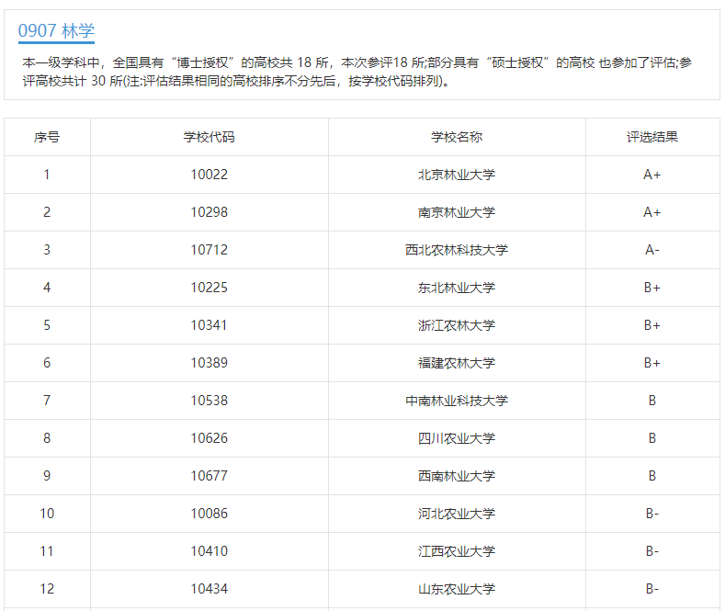The image size is (725, 611).
Task: Select the B- result for 山东农业大学
Action: tap(652, 589)
